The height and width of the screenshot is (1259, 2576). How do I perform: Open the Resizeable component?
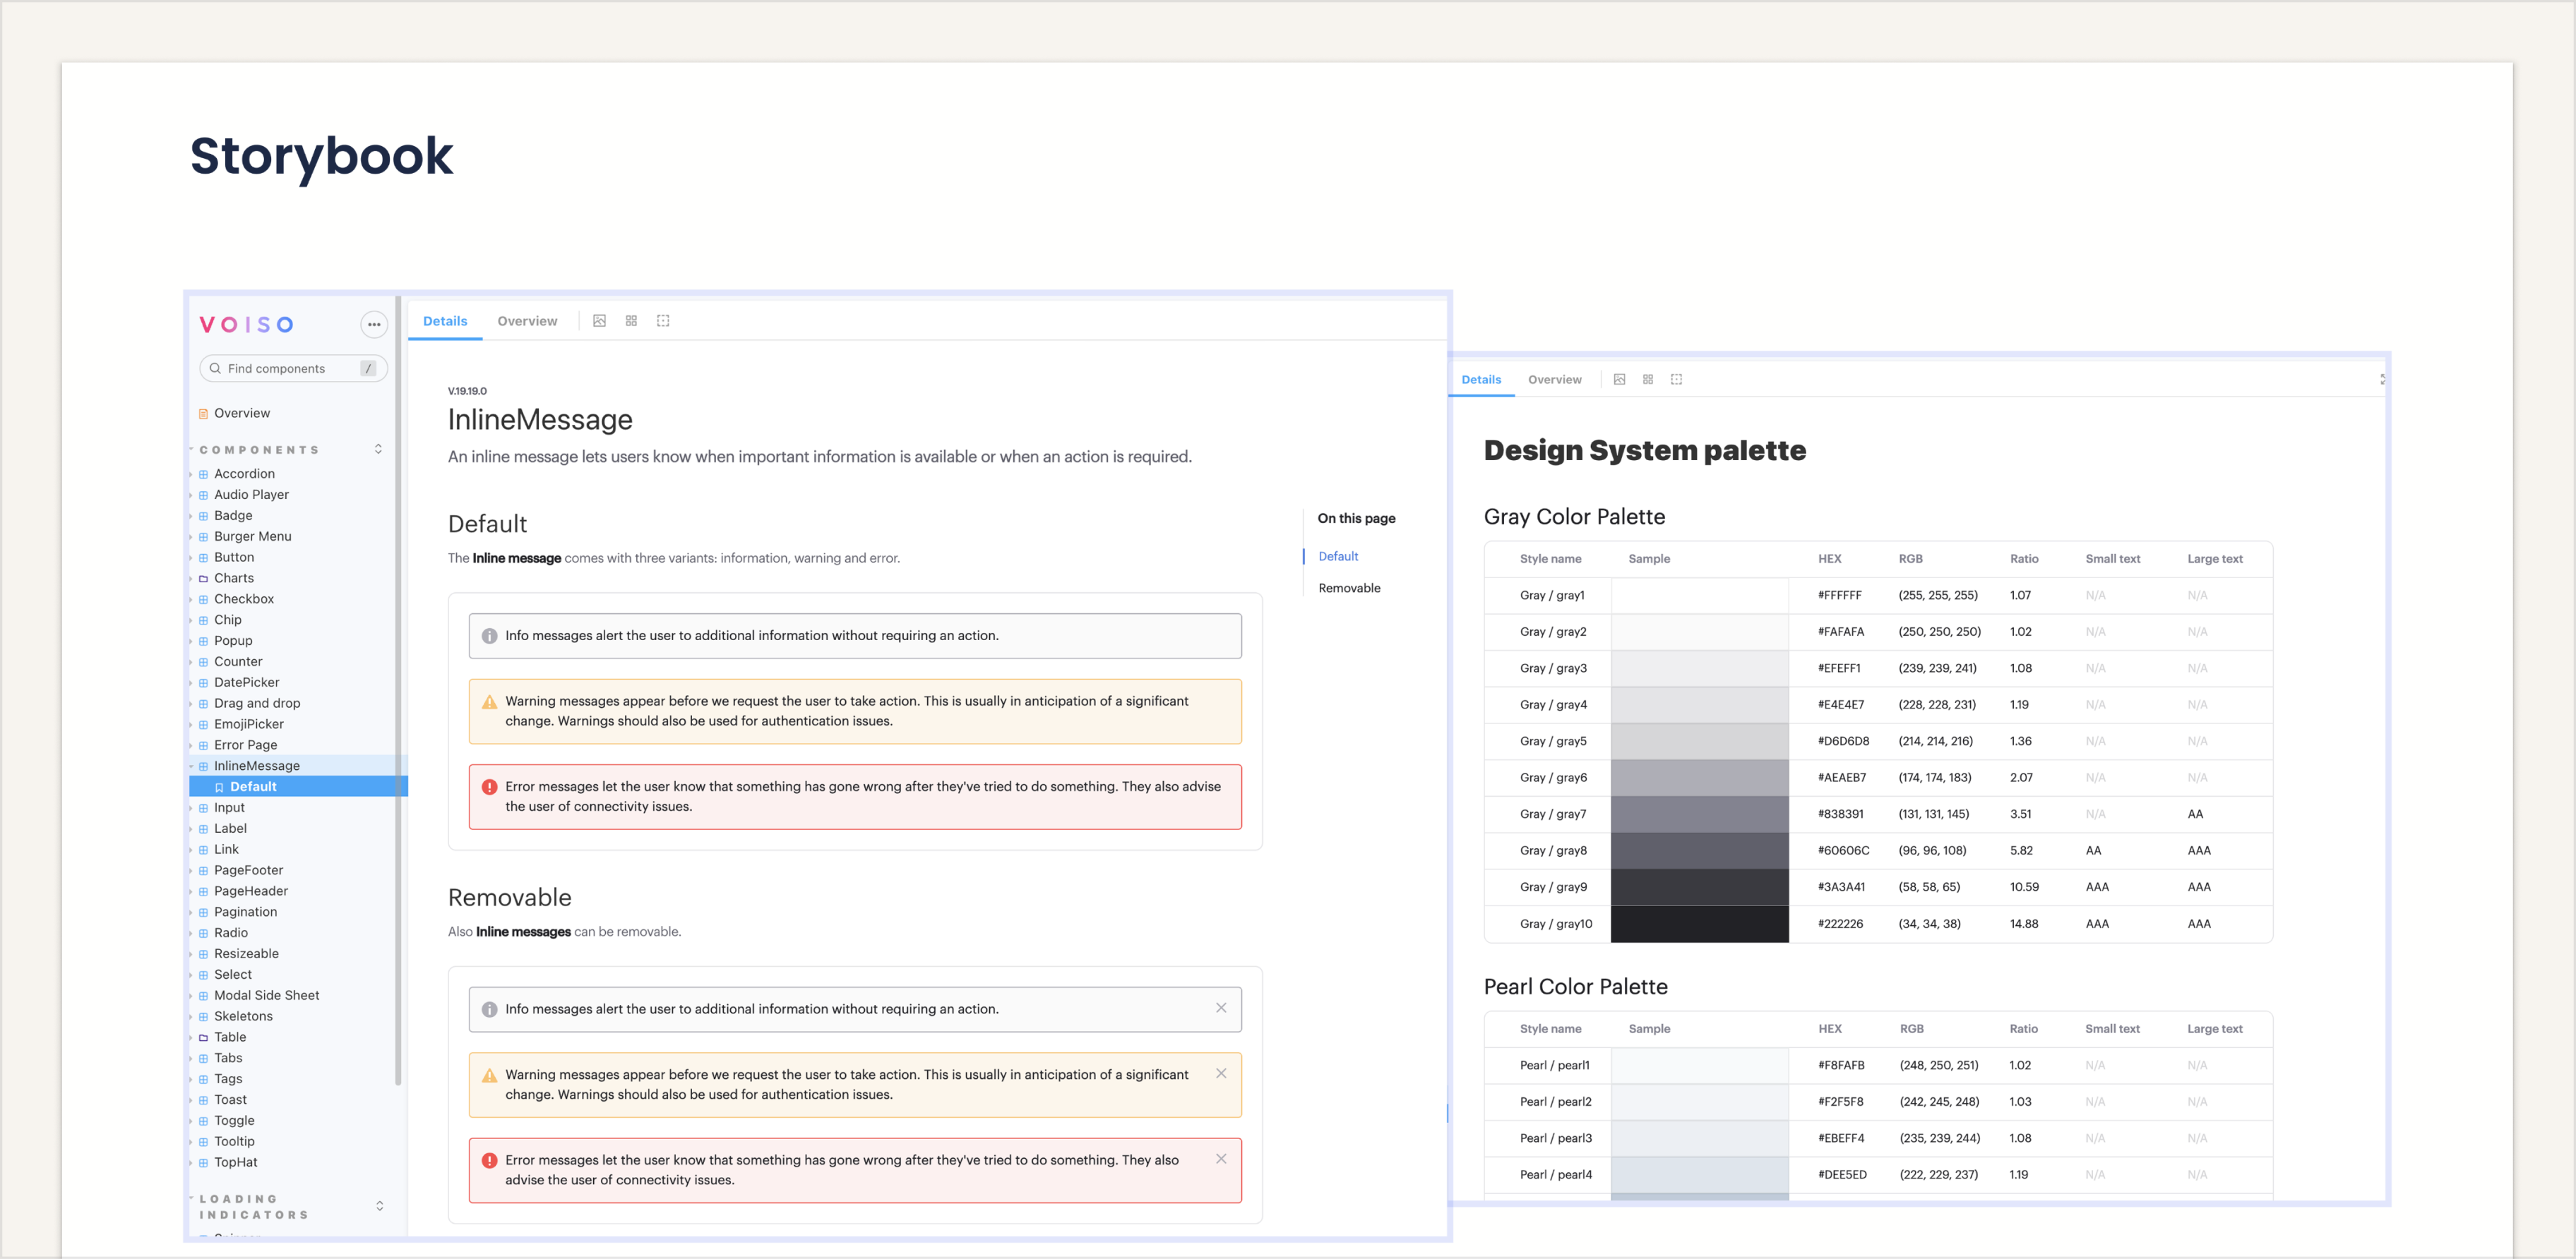(x=246, y=954)
